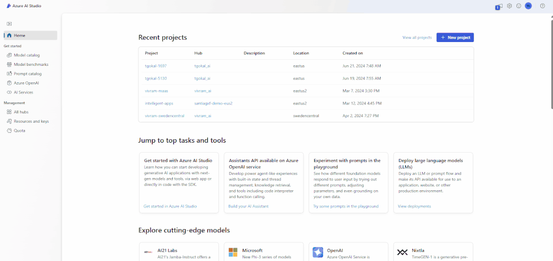The width and height of the screenshot is (553, 261).
Task: Click the swedencentral location cell
Action: pyautogui.click(x=306, y=116)
